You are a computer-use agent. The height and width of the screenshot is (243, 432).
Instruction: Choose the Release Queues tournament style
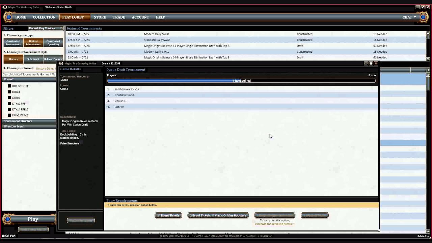tap(53, 59)
